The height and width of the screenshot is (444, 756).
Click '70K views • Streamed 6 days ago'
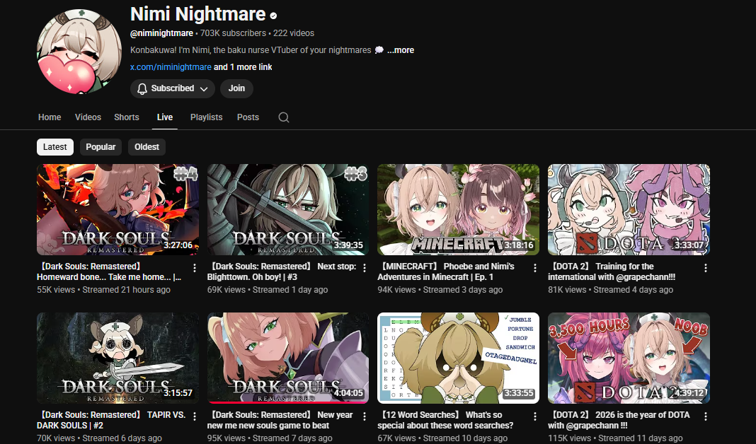click(x=99, y=438)
